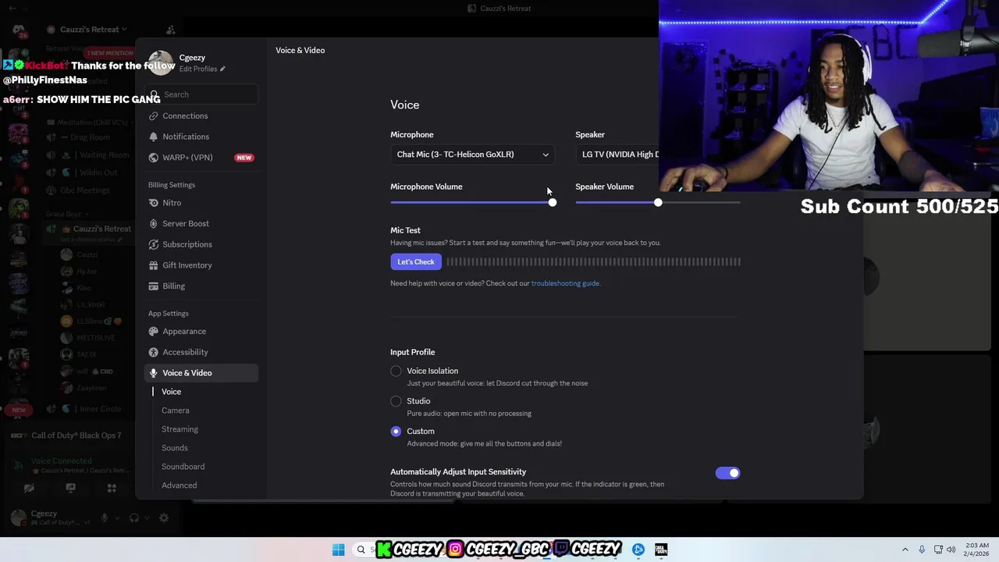The image size is (999, 562).
Task: Click the start activity icon
Action: 112,489
